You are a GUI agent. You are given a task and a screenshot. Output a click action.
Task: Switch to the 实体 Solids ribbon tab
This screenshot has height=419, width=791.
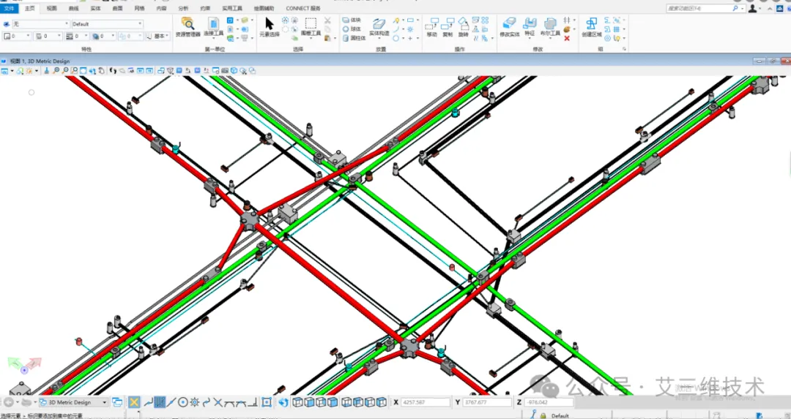[95, 9]
